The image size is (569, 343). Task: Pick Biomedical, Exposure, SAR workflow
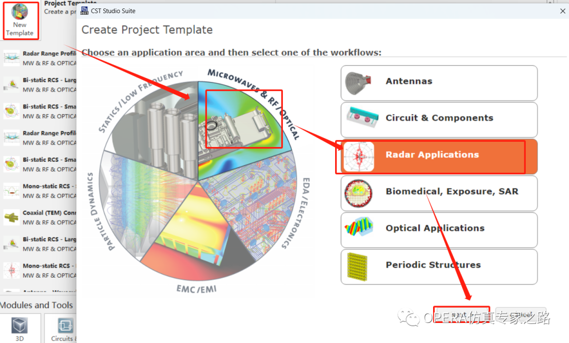(439, 193)
